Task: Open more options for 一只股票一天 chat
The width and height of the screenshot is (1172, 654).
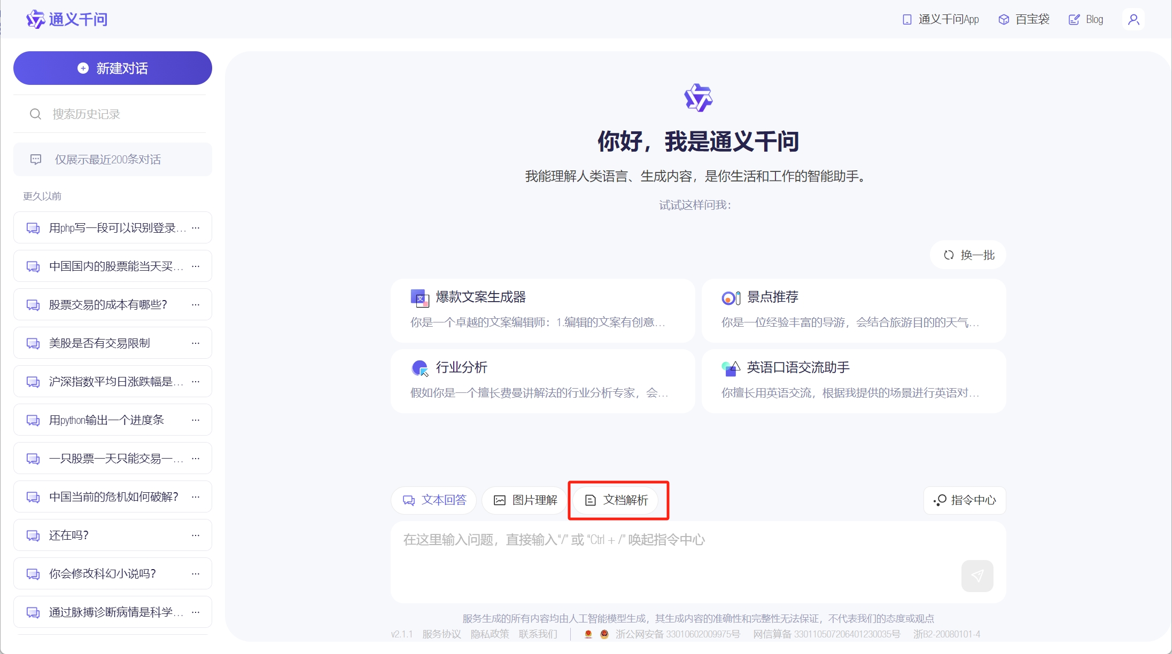Action: [x=196, y=459]
